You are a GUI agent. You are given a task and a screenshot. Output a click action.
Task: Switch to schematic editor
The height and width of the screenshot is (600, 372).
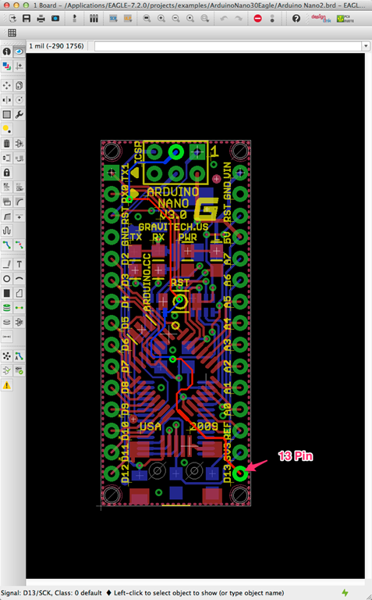(x=74, y=19)
